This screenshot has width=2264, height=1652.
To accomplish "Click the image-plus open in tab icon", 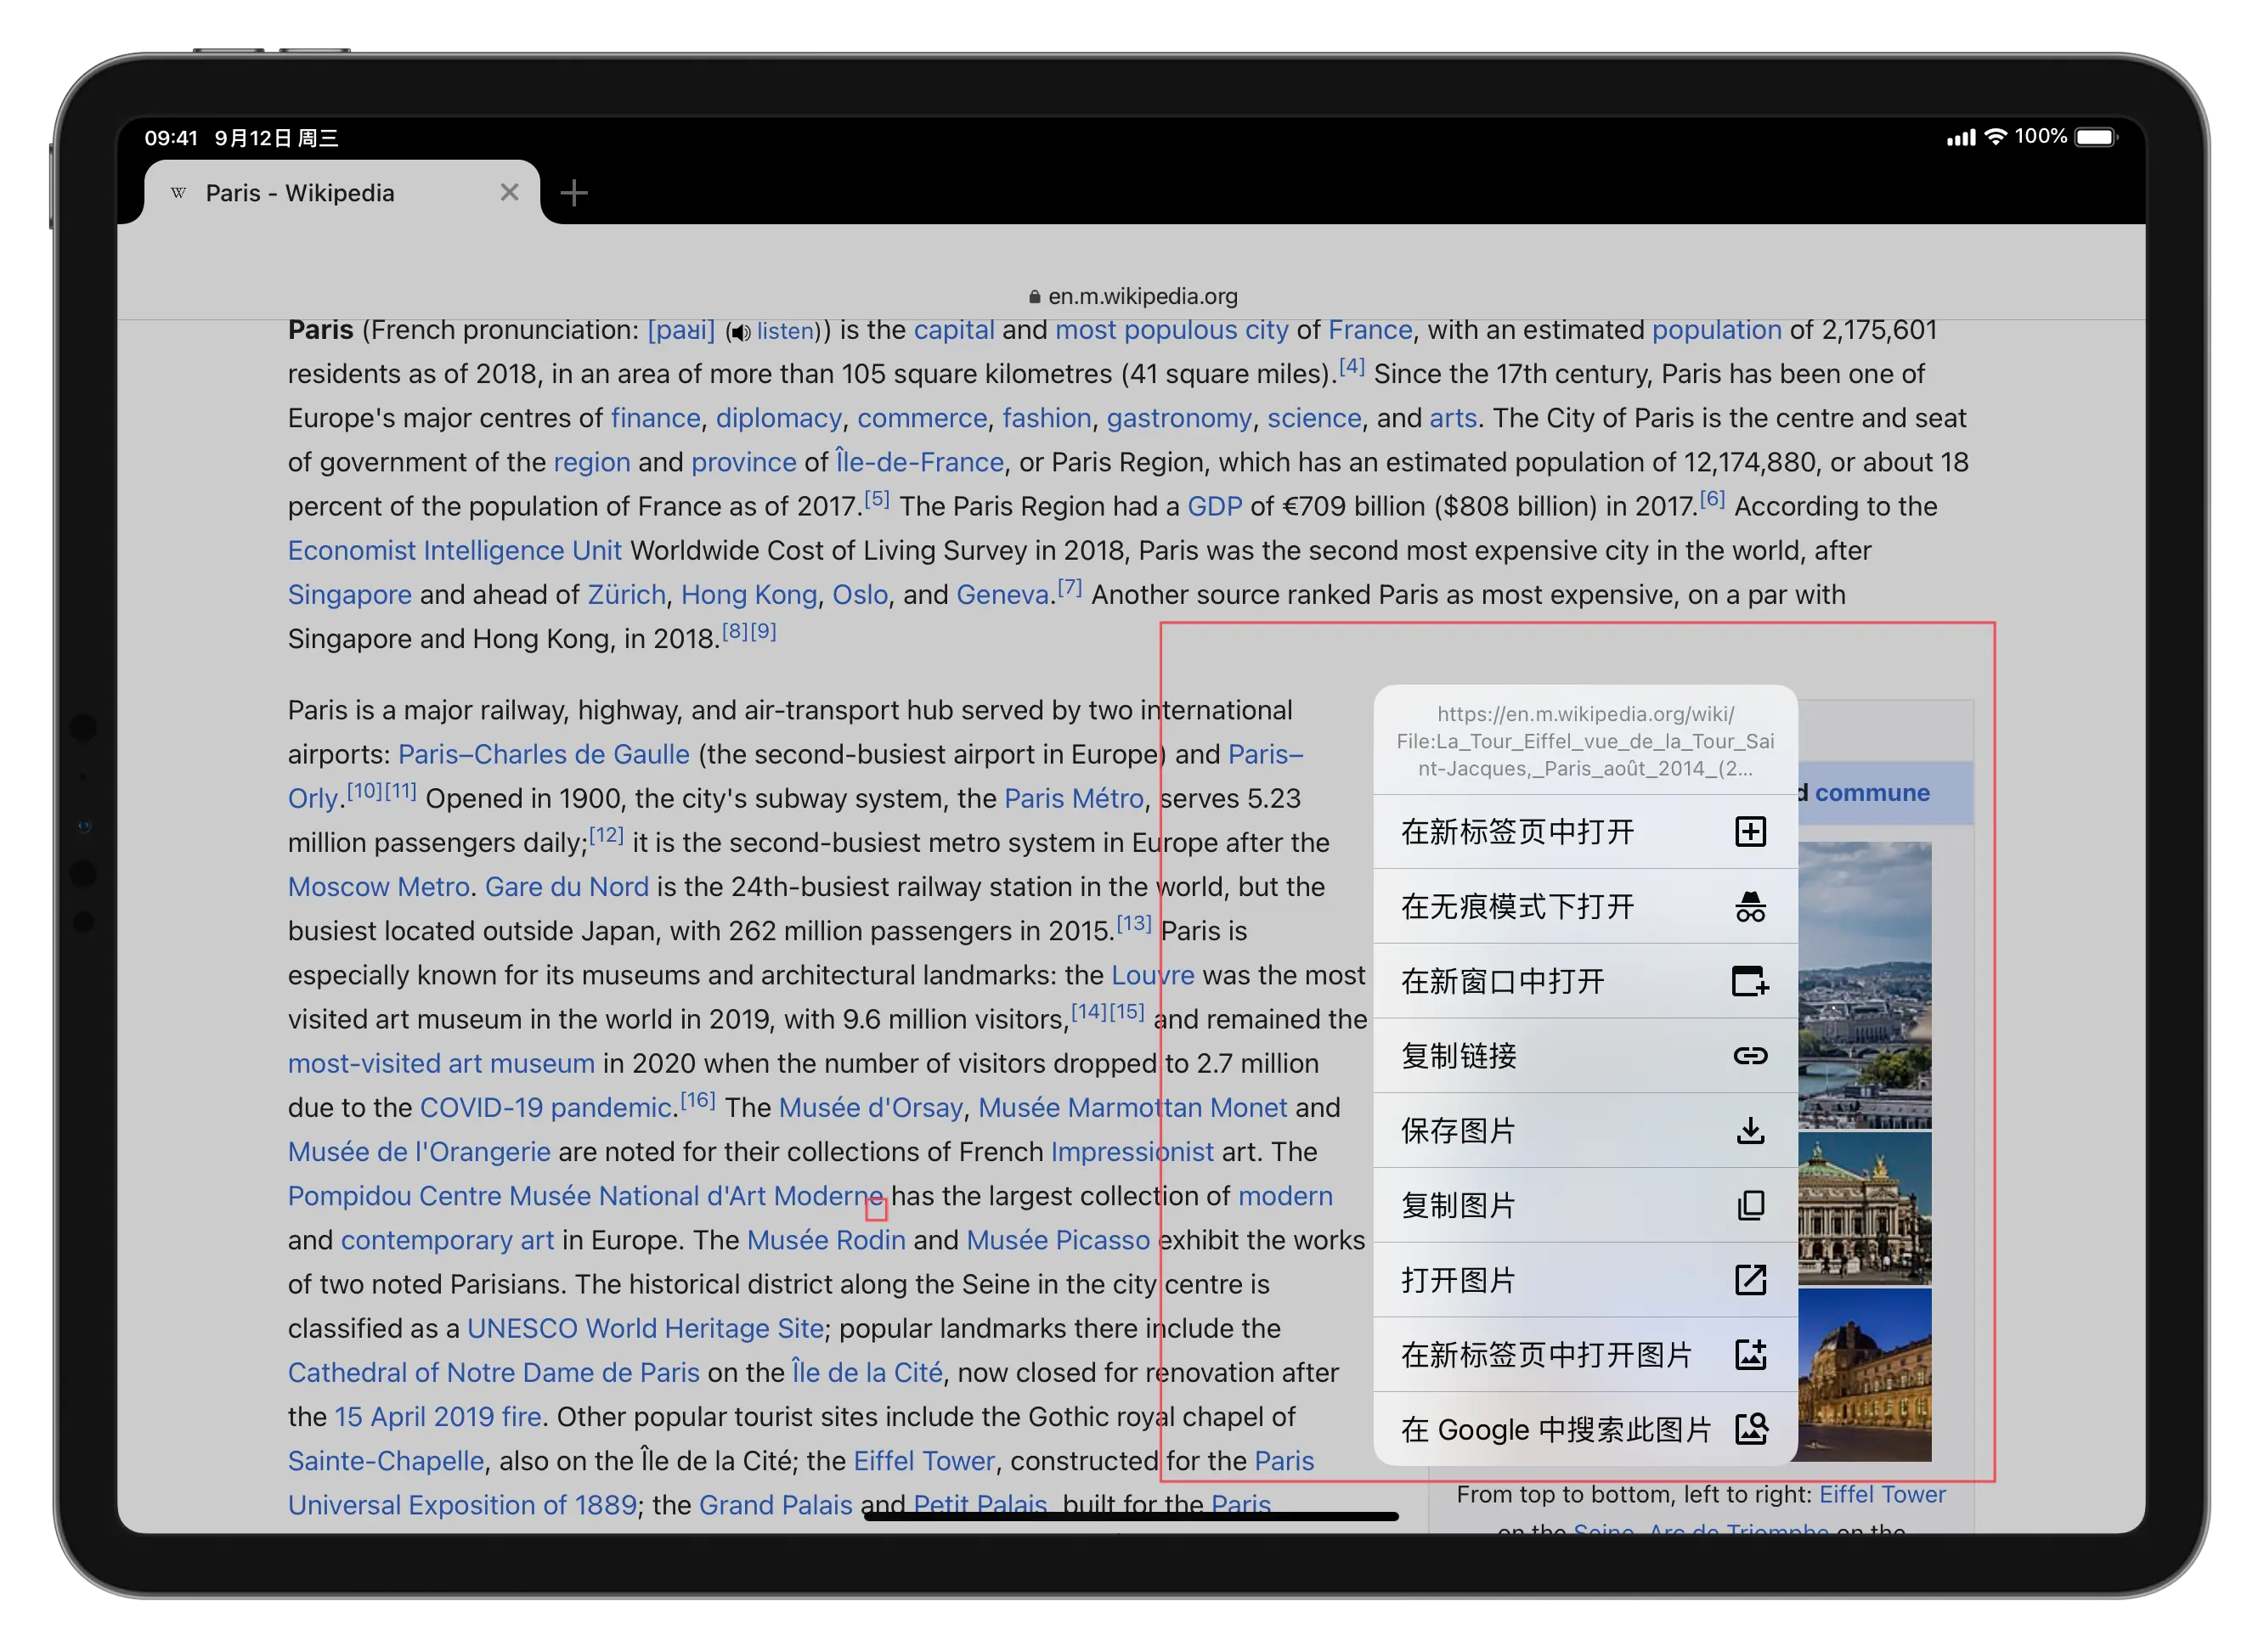I will coord(1750,1355).
